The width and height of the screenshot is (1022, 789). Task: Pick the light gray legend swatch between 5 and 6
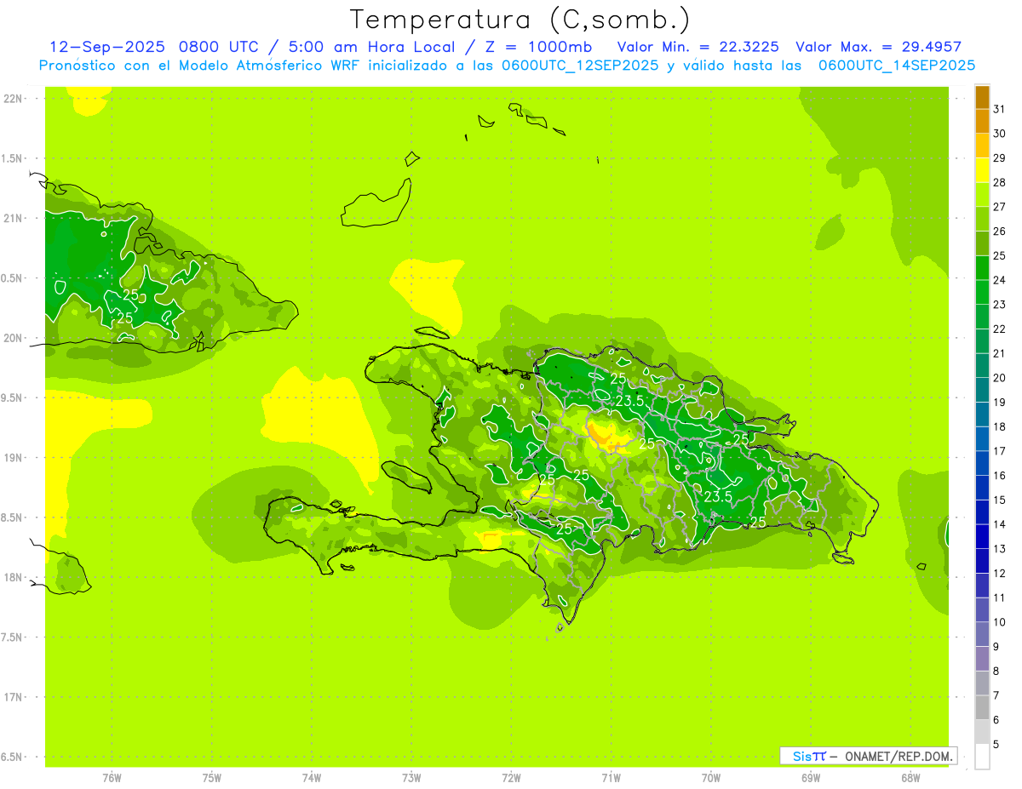point(982,732)
